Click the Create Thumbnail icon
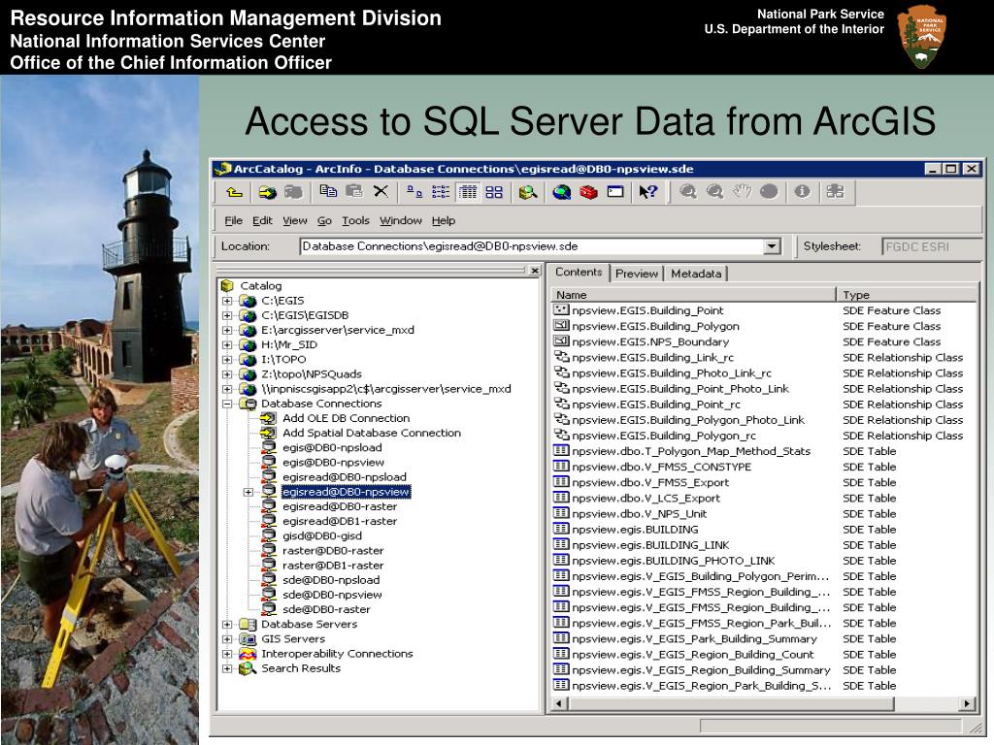This screenshot has height=745, width=994. pyautogui.click(x=835, y=192)
